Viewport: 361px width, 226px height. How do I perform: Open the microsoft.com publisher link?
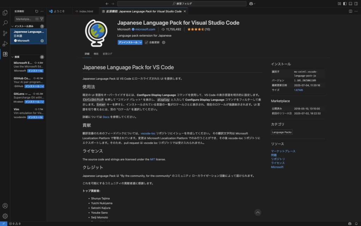(x=145, y=29)
